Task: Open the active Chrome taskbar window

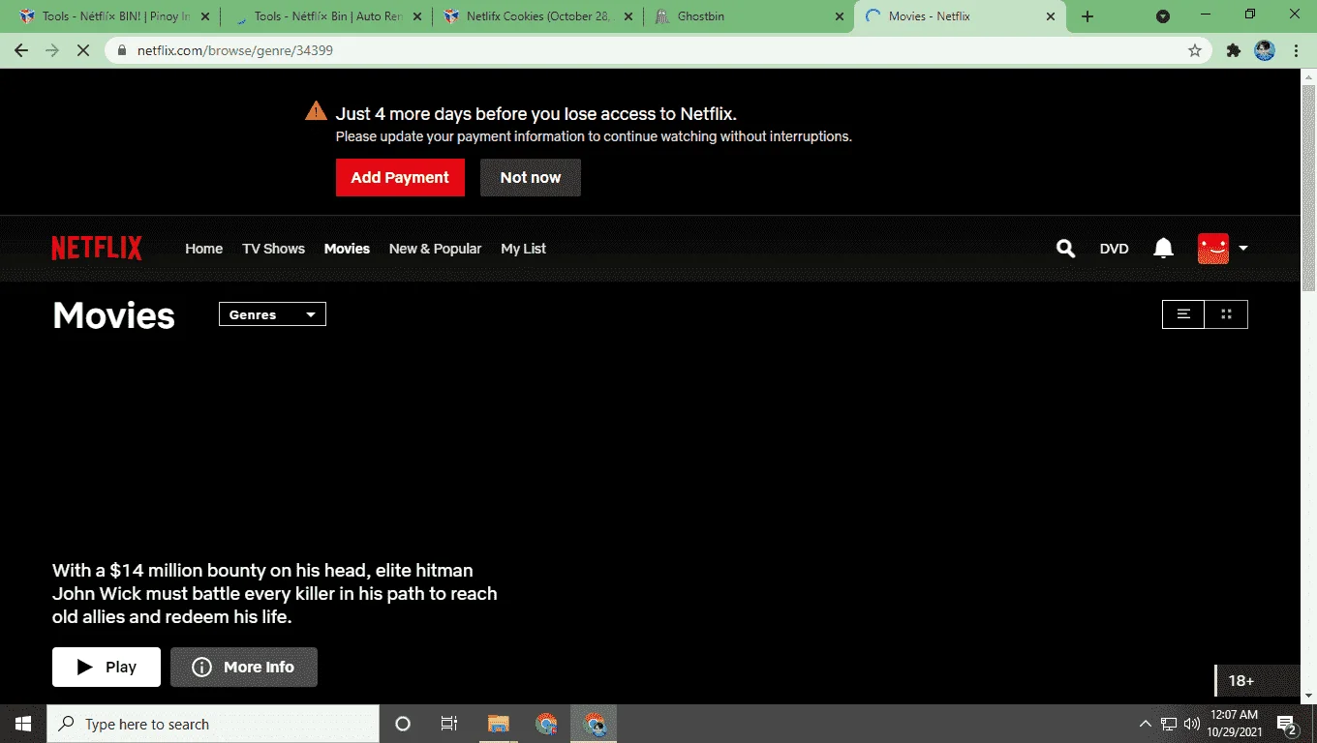Action: pos(594,724)
